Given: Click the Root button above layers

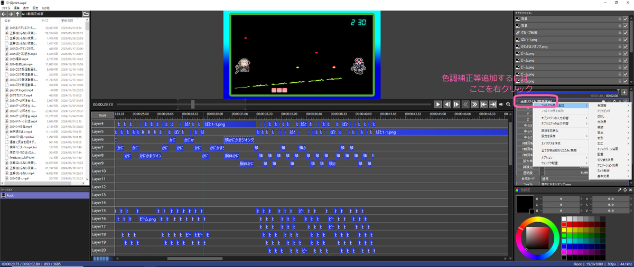Looking at the screenshot, I should [x=102, y=115].
